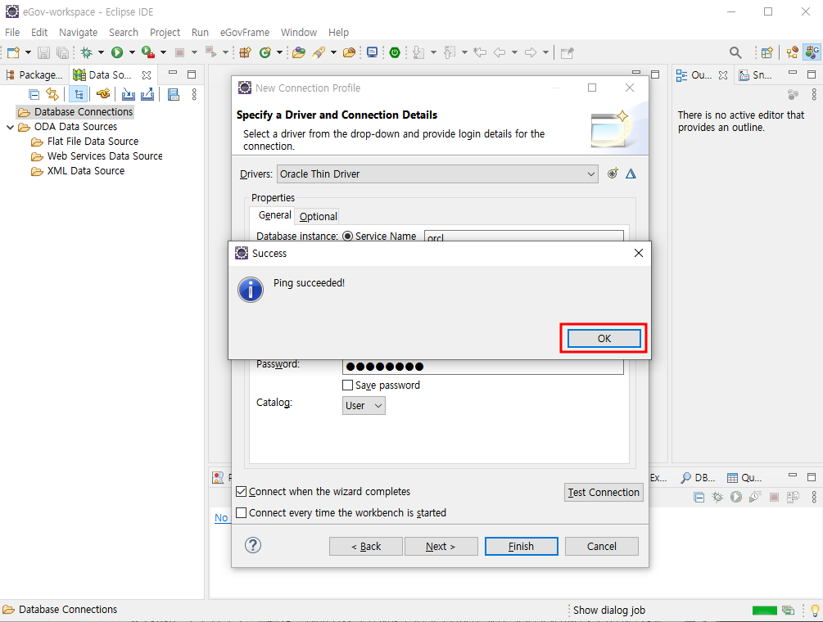The width and height of the screenshot is (823, 622).
Task: Collapse the ODA Data Sources node
Action: [10, 127]
